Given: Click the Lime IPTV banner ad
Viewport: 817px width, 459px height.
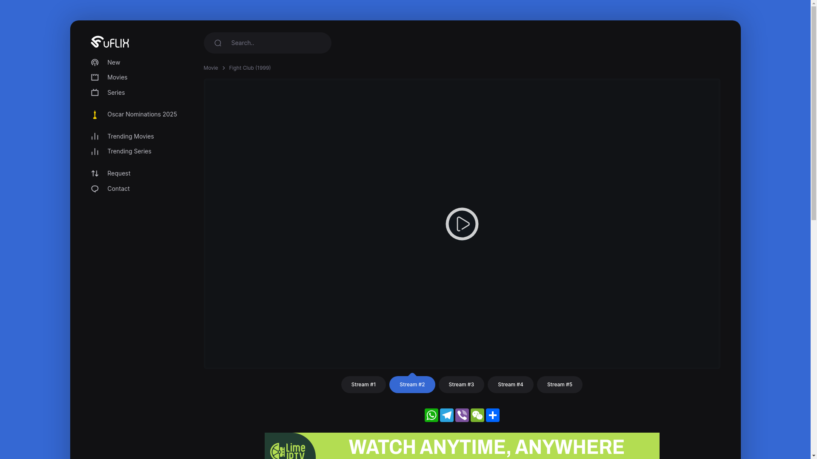Looking at the screenshot, I should click(x=462, y=446).
